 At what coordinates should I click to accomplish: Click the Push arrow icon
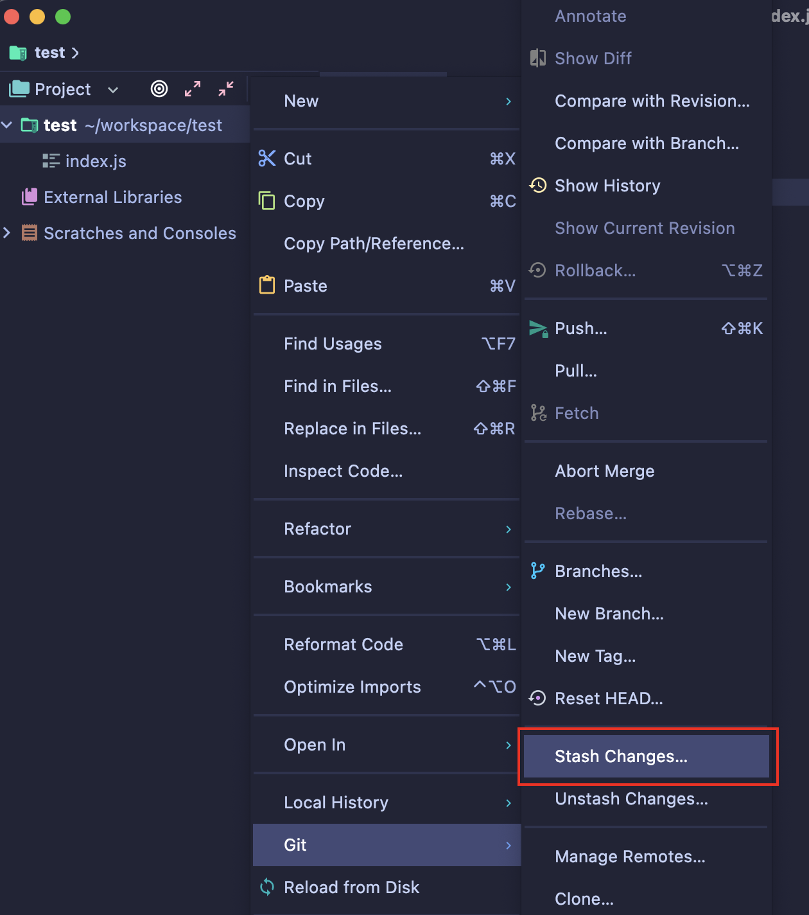(x=538, y=328)
